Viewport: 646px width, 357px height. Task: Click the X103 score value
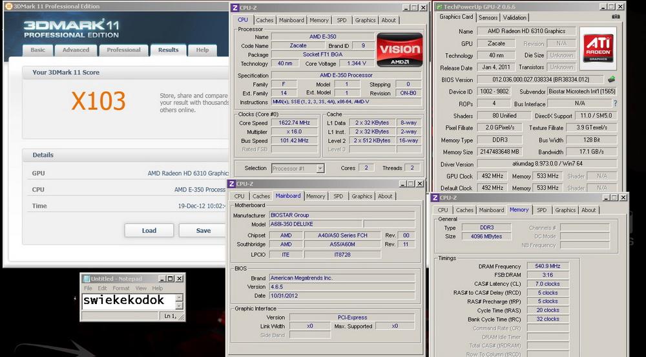click(x=98, y=101)
